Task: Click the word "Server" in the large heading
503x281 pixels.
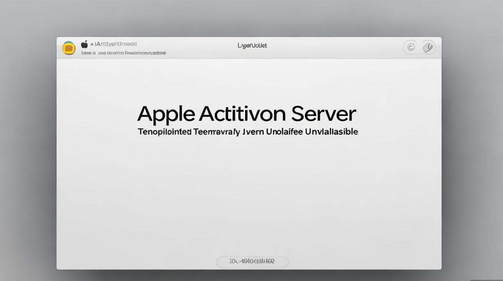Action: tap(323, 114)
